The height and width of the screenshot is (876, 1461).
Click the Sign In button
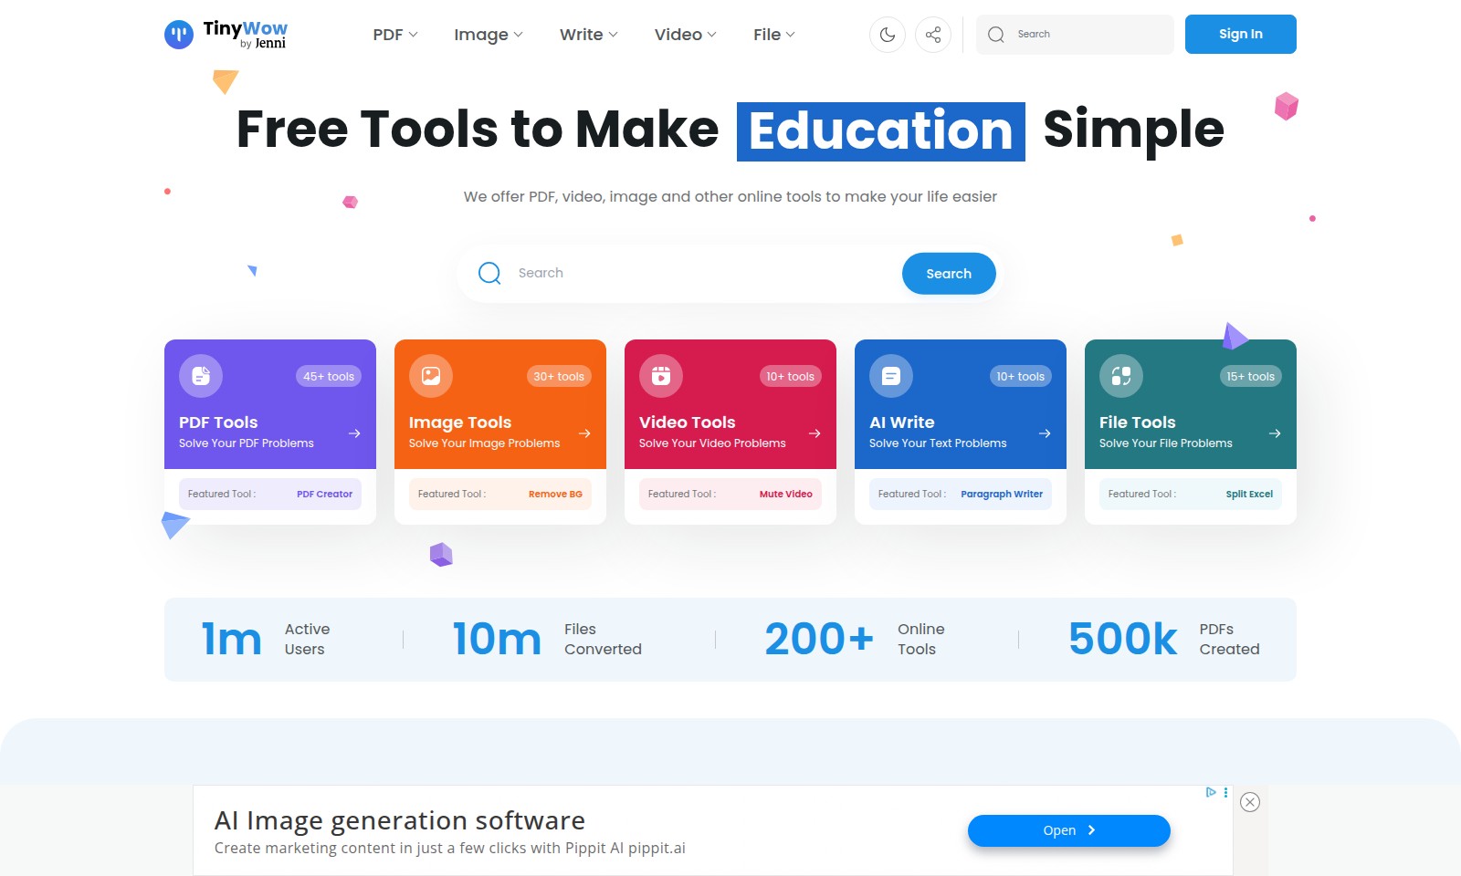point(1241,35)
